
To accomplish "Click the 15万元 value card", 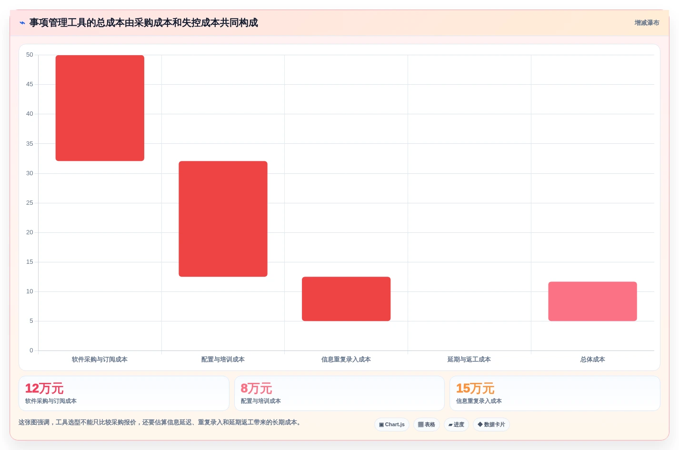I will (555, 393).
